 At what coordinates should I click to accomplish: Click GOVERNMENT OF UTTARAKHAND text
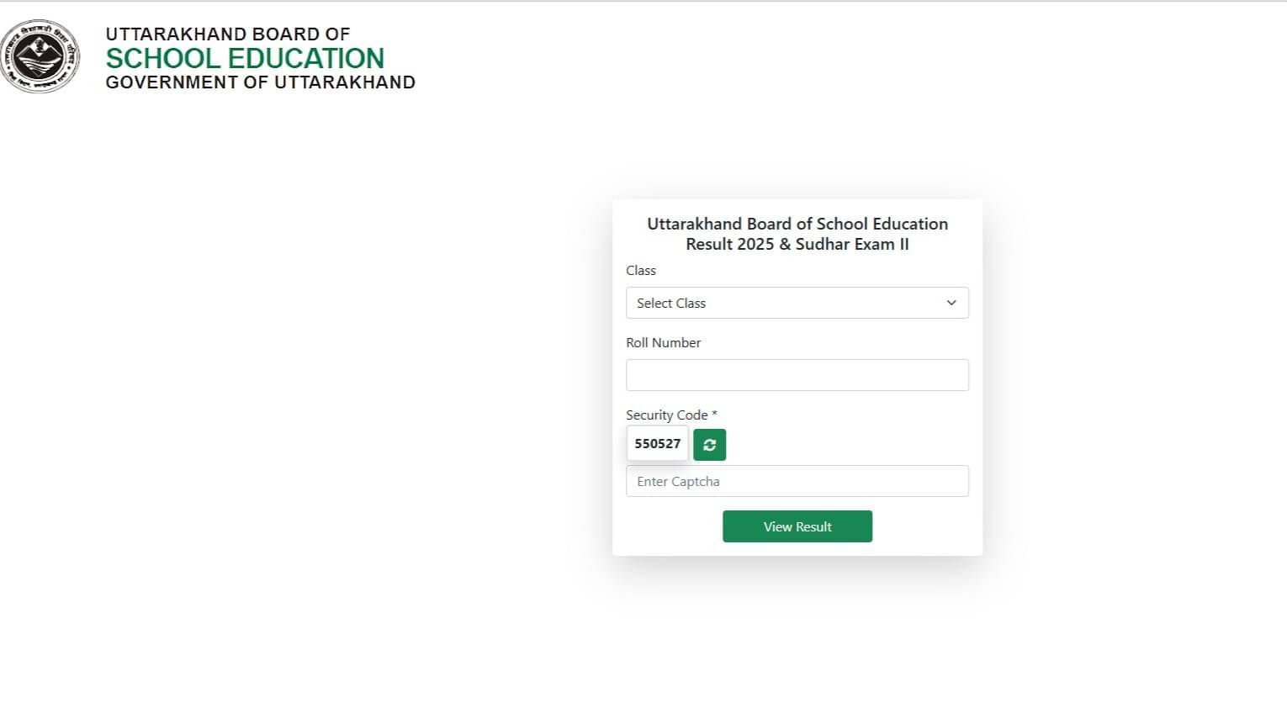tap(259, 82)
